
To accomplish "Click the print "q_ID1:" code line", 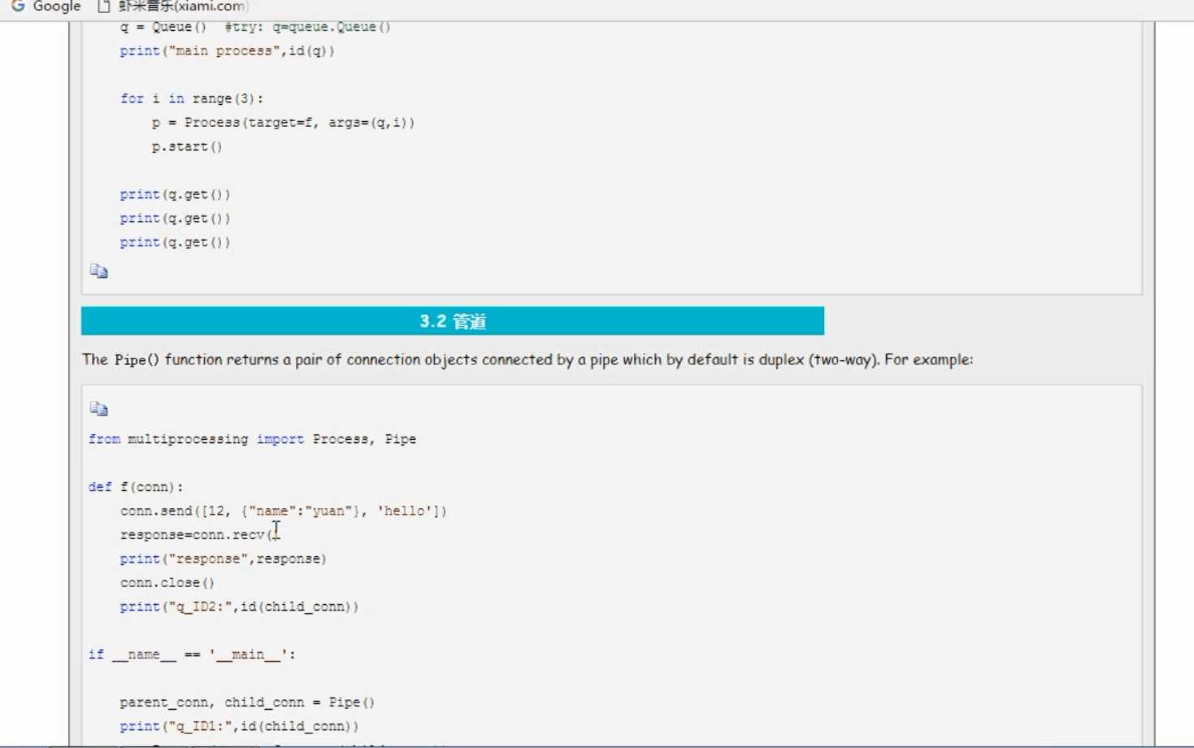I will pos(239,726).
